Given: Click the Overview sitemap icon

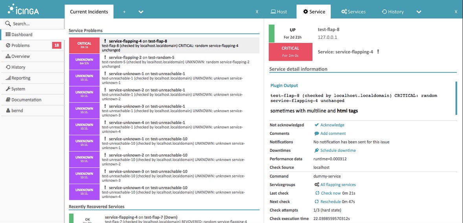Looking at the screenshot, I should pyautogui.click(x=8, y=56).
